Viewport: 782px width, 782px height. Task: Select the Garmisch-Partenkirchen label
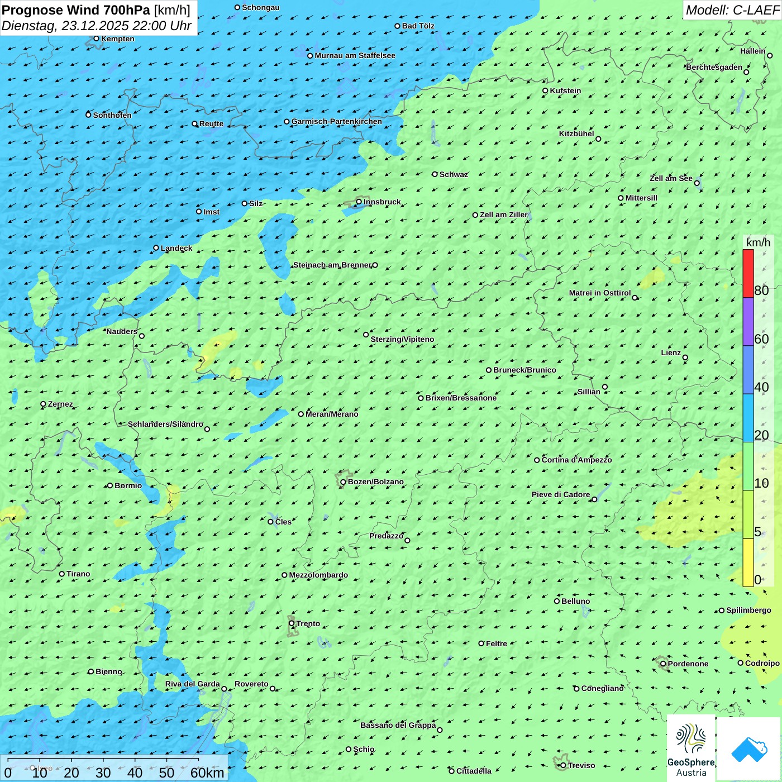(x=337, y=121)
